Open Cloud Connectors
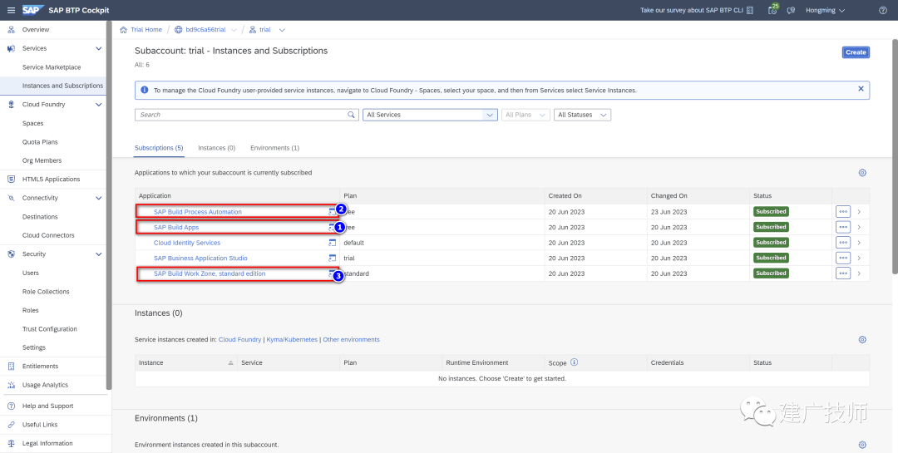Image resolution: width=898 pixels, height=453 pixels. click(x=48, y=235)
